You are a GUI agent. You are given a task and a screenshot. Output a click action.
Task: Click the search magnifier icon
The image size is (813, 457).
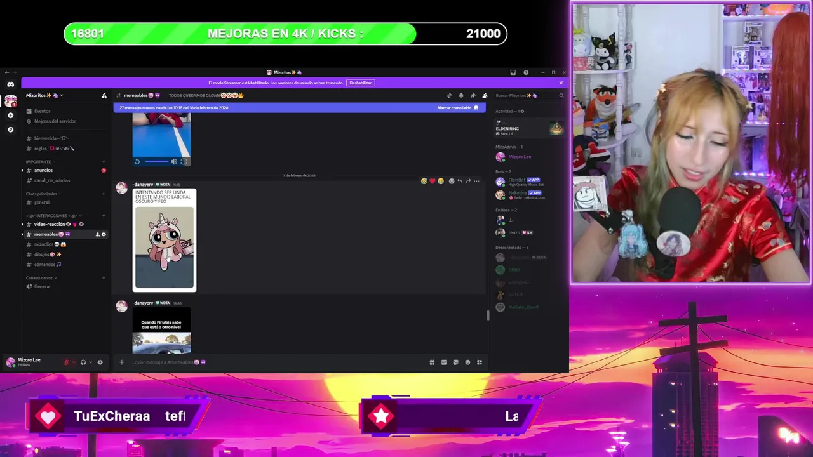coord(561,96)
